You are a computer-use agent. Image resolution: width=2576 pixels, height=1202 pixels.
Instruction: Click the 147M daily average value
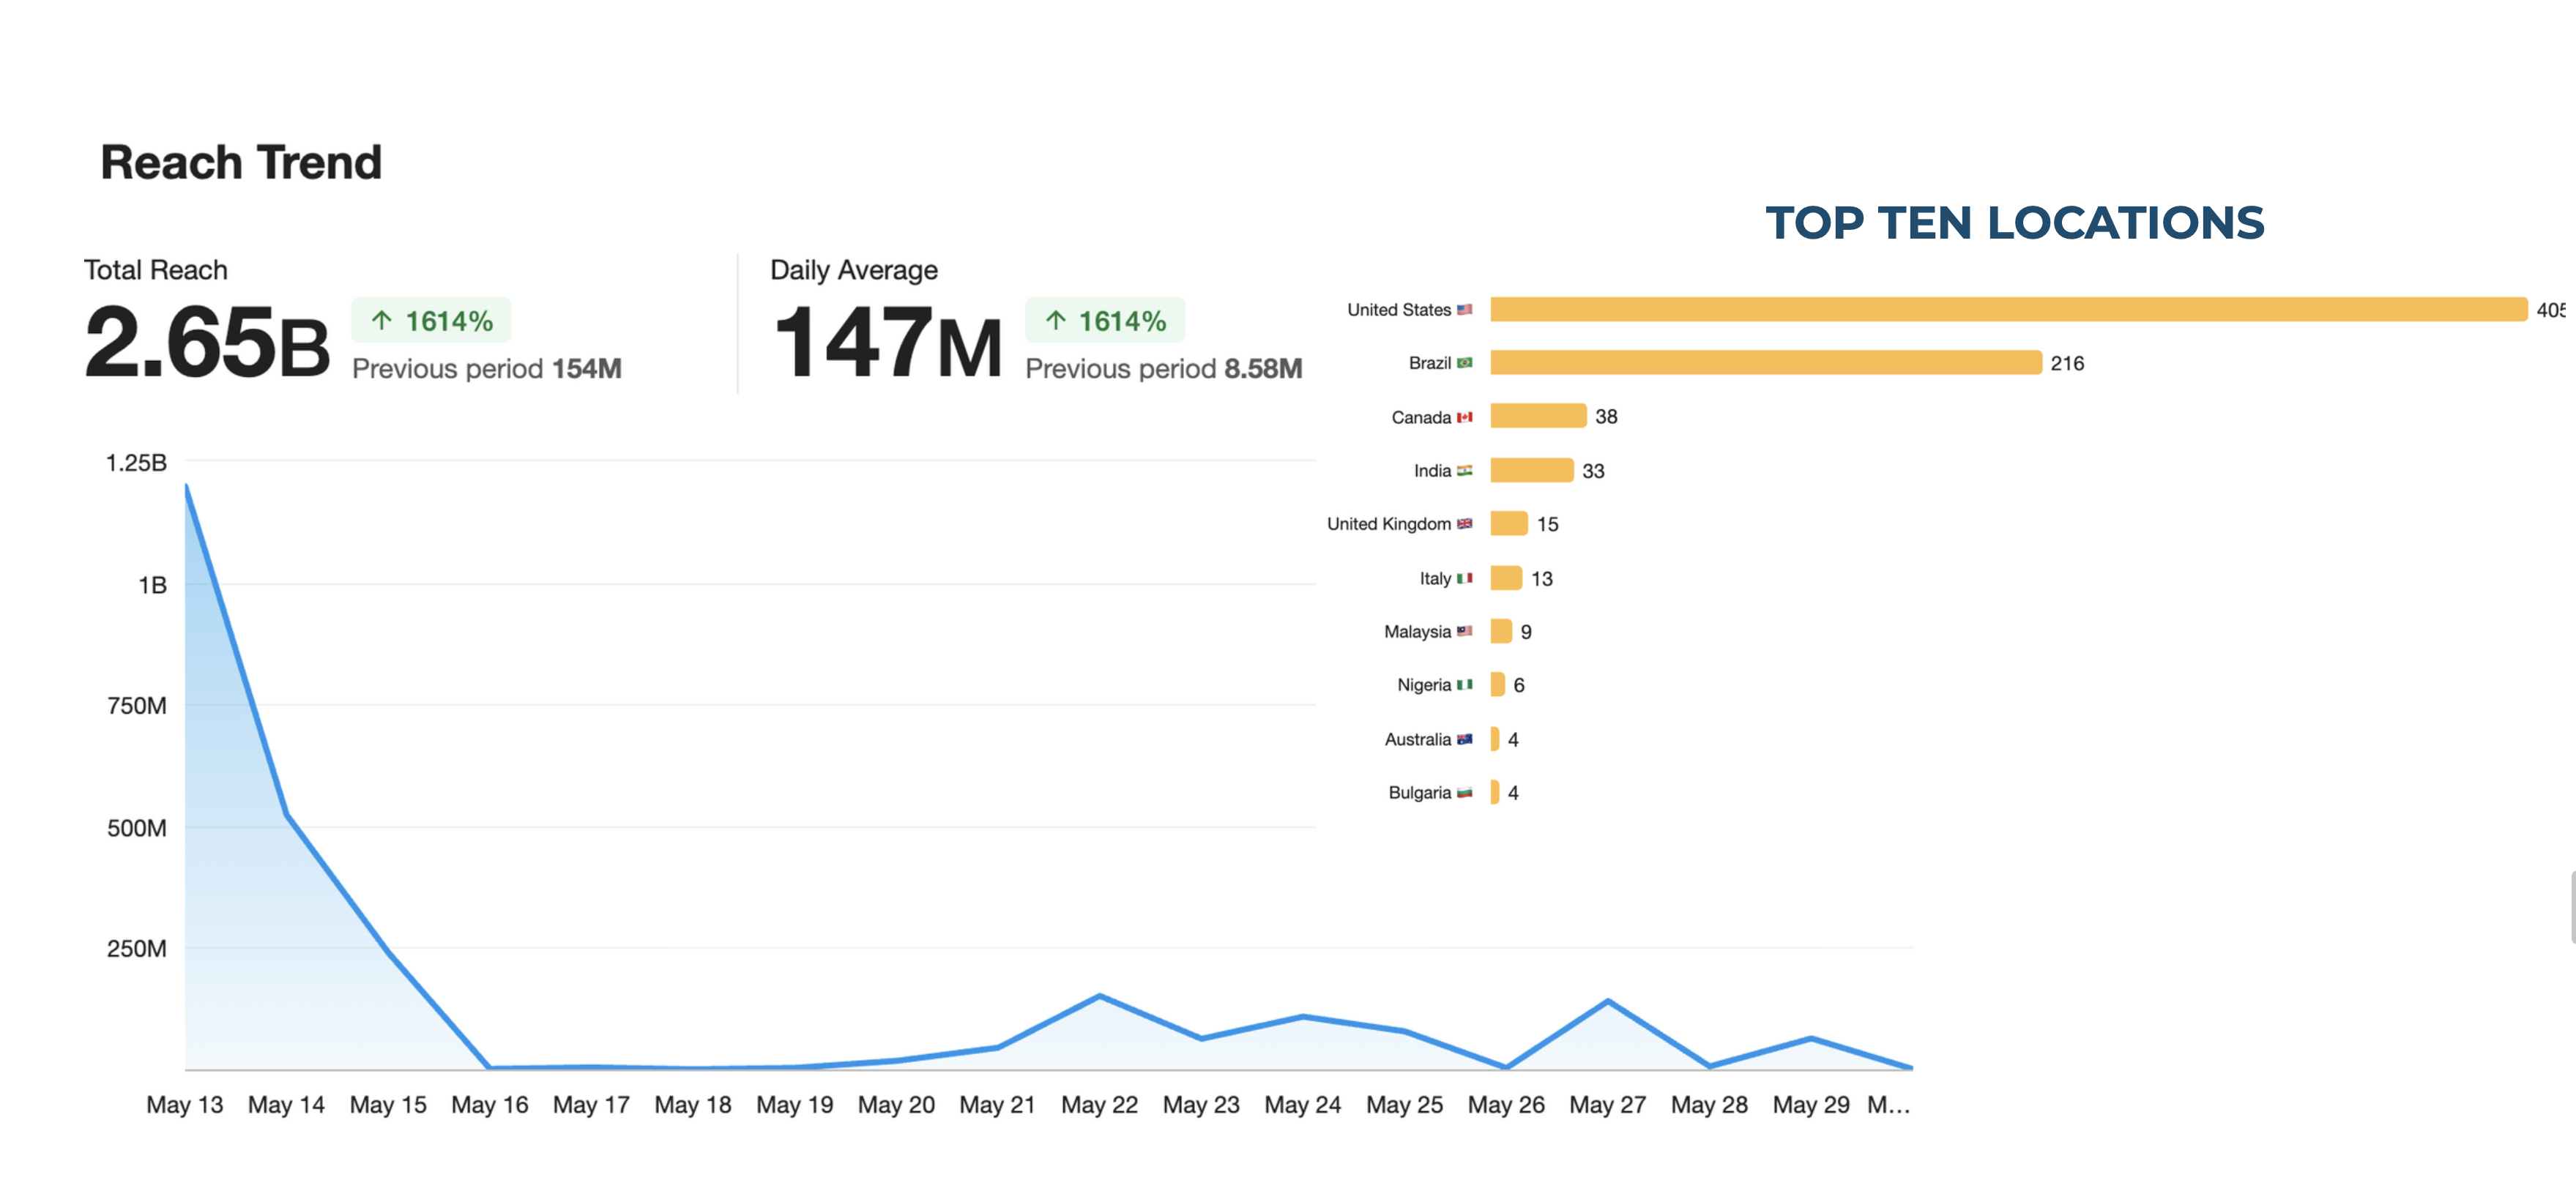click(888, 342)
